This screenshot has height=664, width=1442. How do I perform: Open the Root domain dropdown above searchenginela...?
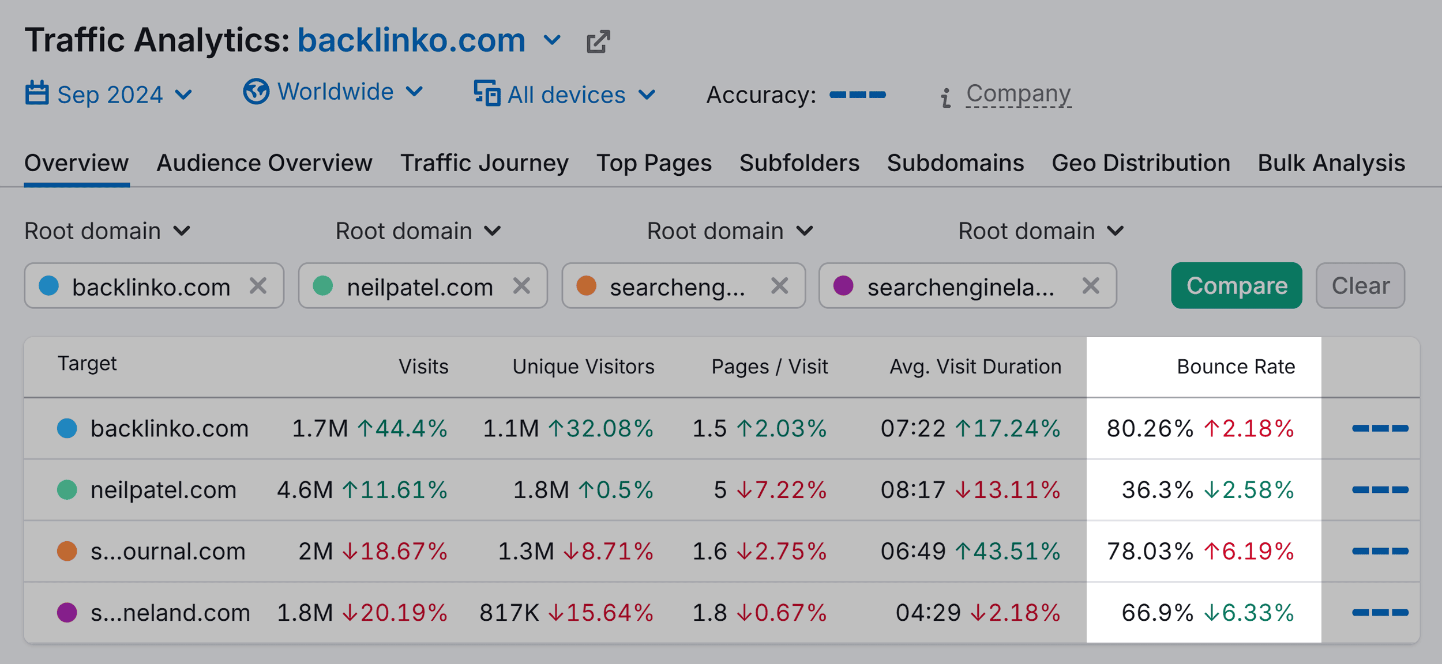click(x=1041, y=231)
